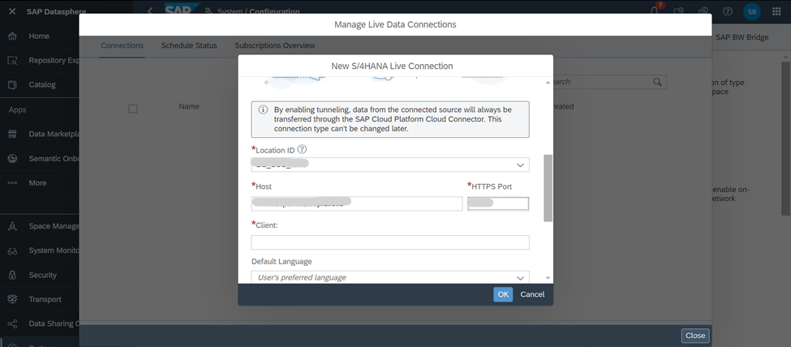791x347 pixels.
Task: Click the New S/4HANA Live Connection title
Action: point(392,66)
